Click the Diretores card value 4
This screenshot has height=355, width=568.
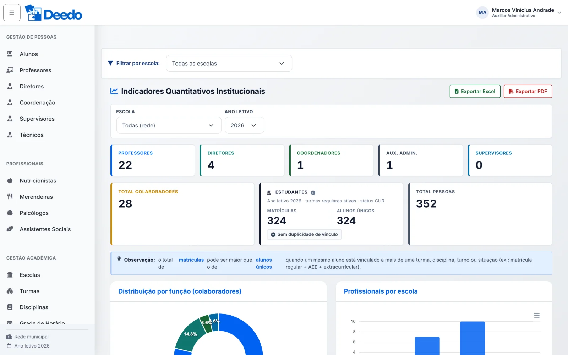pyautogui.click(x=211, y=165)
